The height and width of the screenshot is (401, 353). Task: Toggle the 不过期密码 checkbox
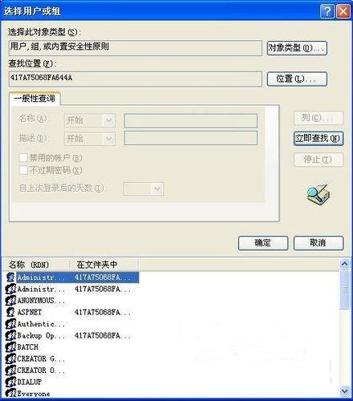tap(23, 170)
